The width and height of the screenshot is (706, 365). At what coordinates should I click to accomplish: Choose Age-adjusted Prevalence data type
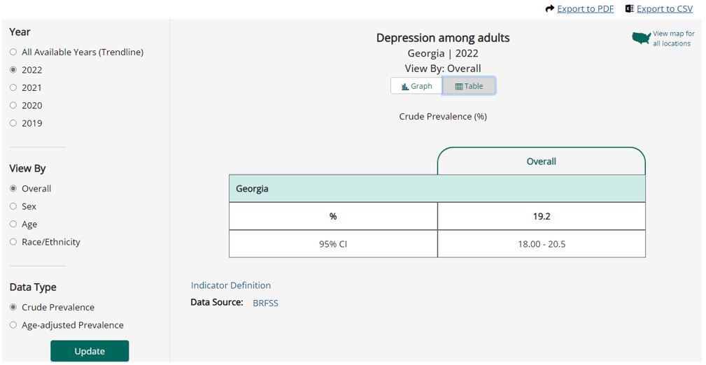13,325
